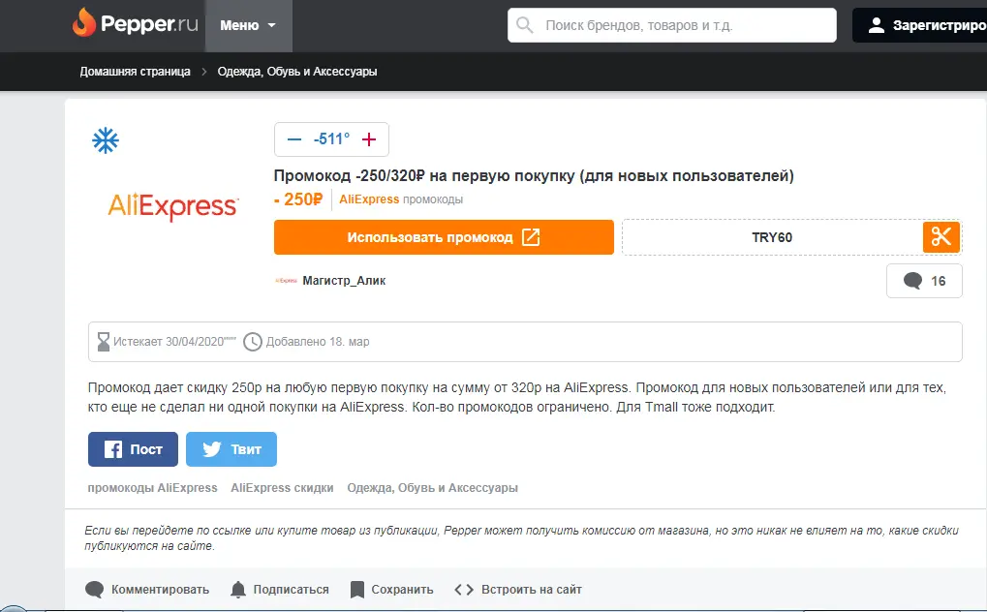Click the -511° temperature value
Screen dimensions: 987x612
(331, 139)
